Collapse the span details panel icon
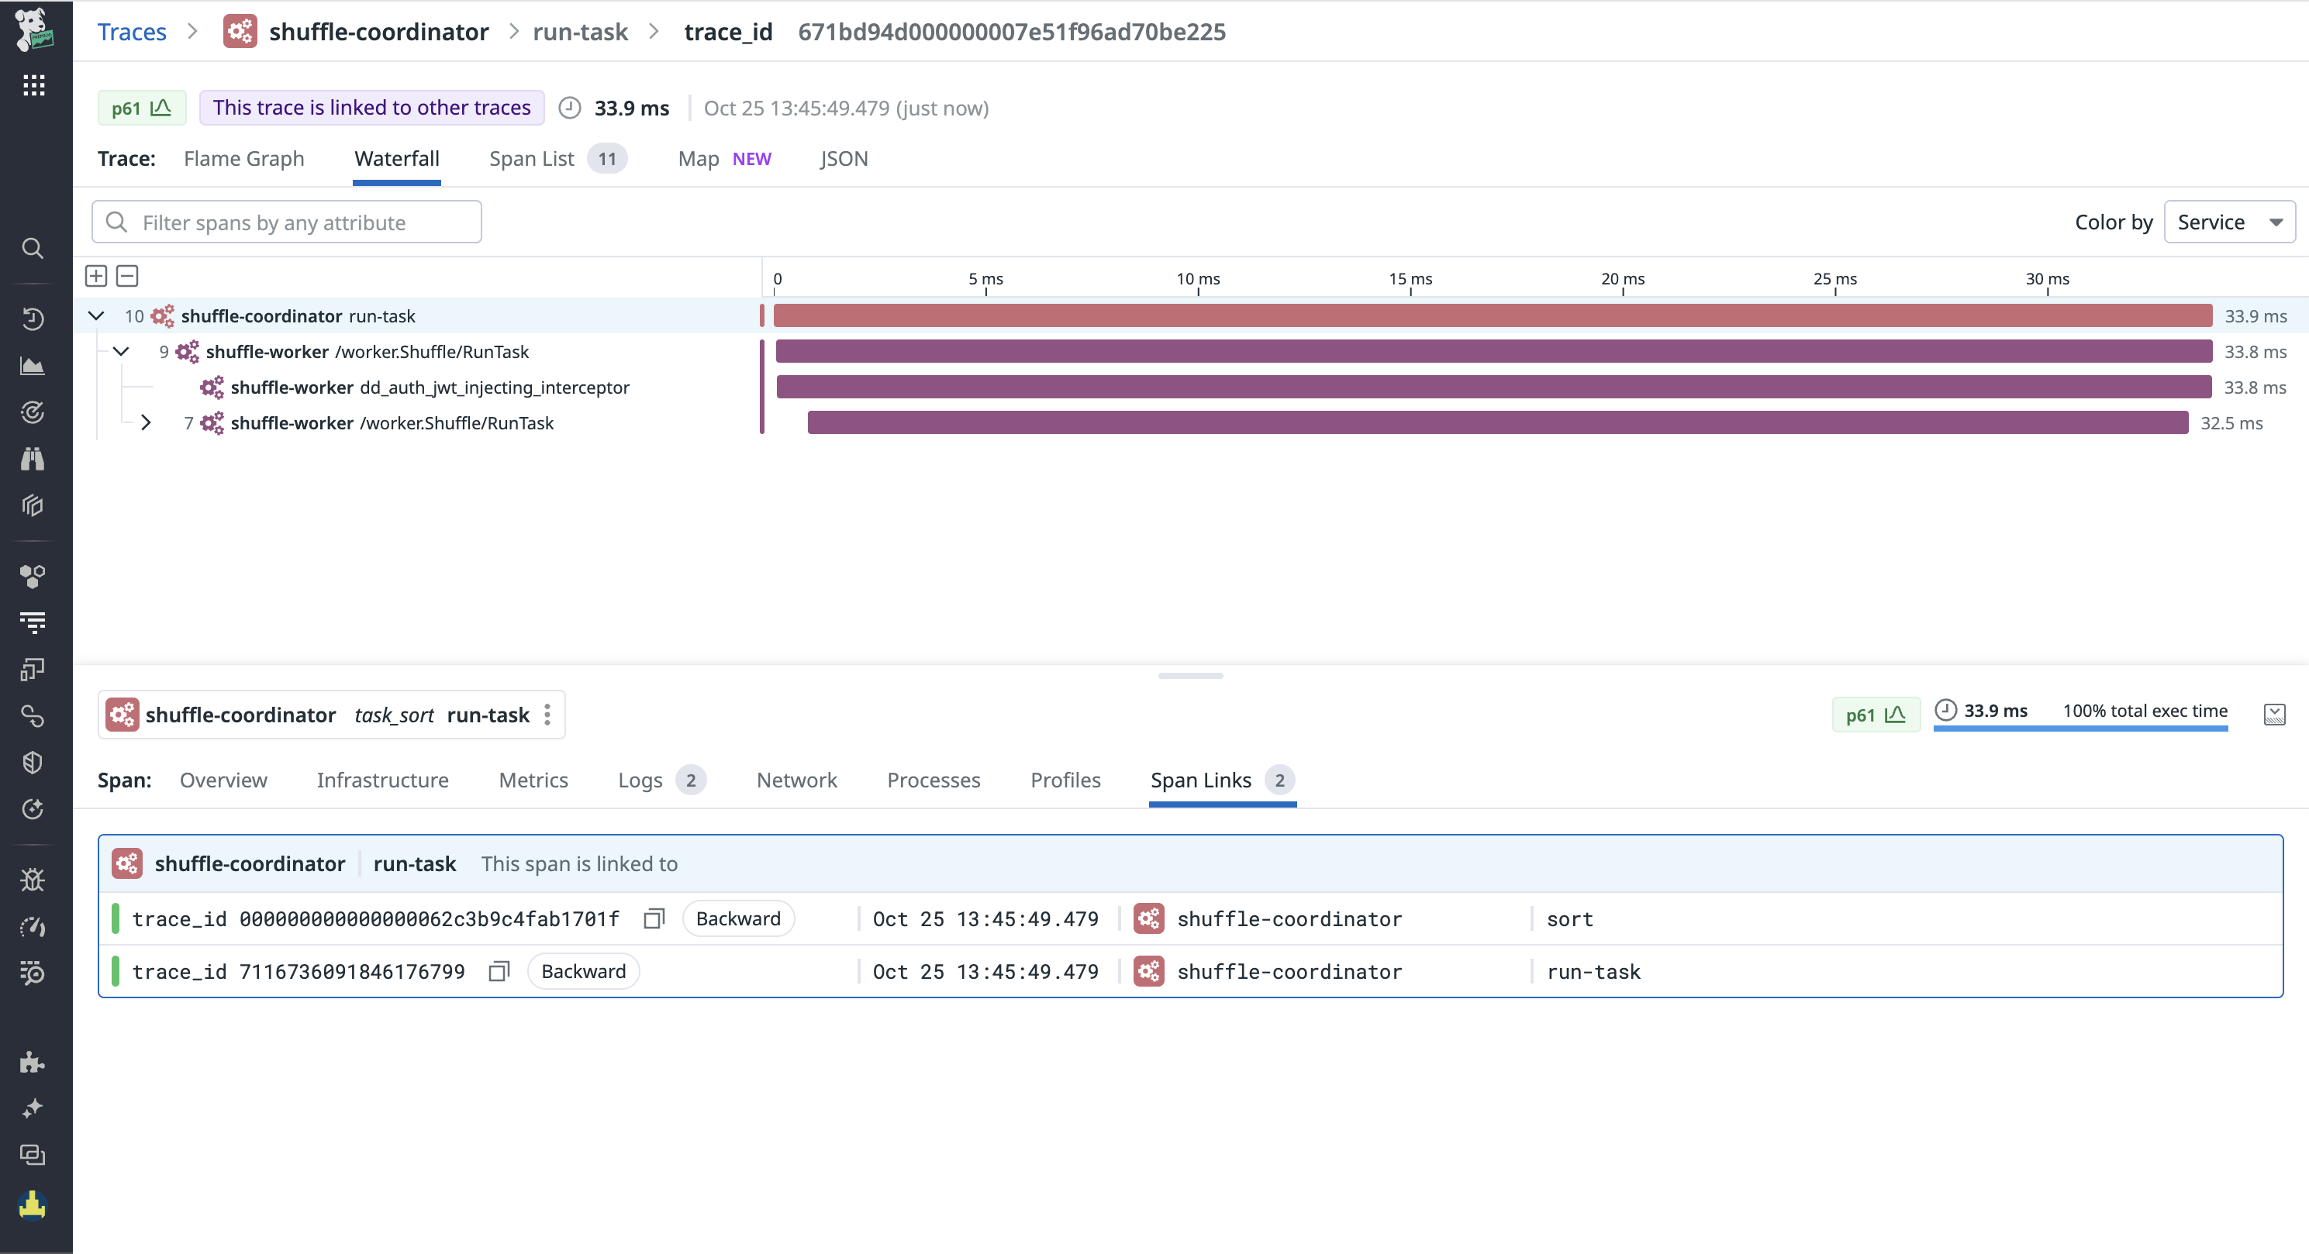The height and width of the screenshot is (1254, 2309). pos(2274,714)
